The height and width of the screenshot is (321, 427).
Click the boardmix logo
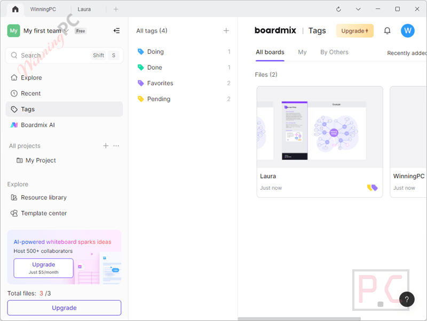click(x=275, y=30)
